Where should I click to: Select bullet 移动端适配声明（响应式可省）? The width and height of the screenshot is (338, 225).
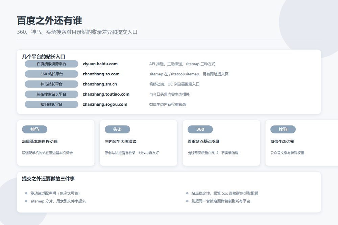(x=55, y=193)
